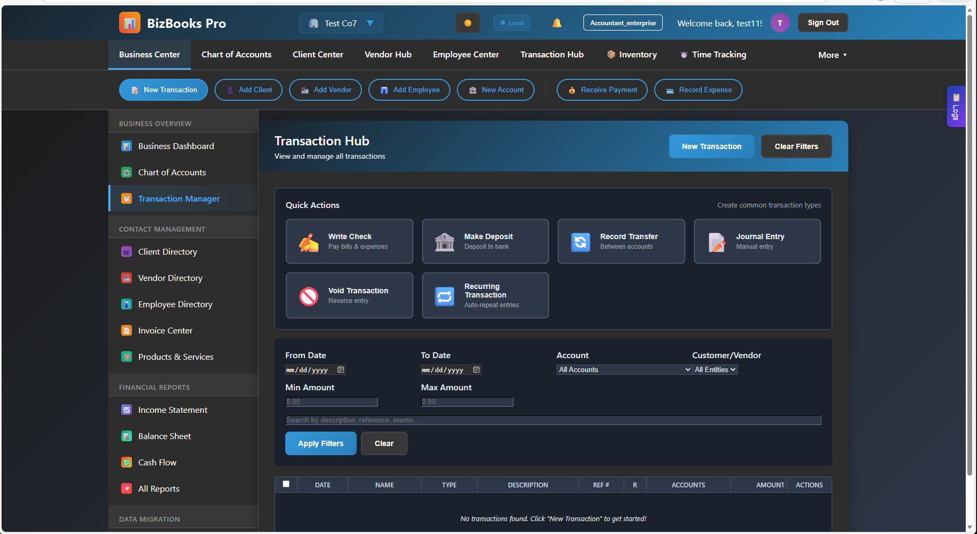This screenshot has height=534, width=977.
Task: Click the Clear button beside Apply Filters
Action: (x=384, y=443)
